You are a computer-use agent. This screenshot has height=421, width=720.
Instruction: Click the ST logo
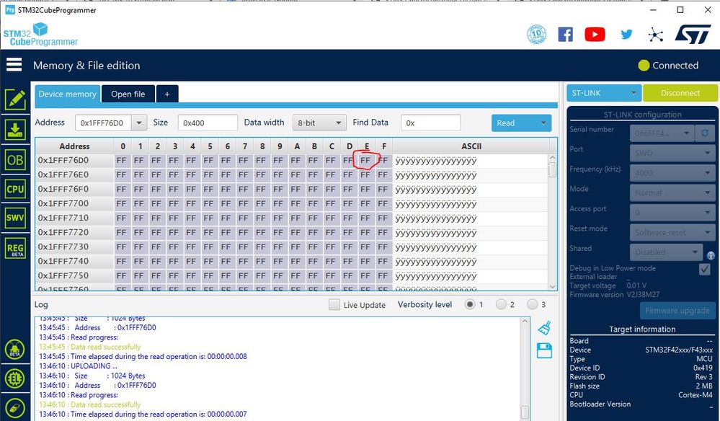pyautogui.click(x=693, y=35)
